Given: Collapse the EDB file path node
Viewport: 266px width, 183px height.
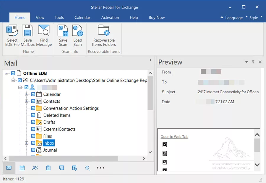Looking at the screenshot, I should click(x=13, y=80).
